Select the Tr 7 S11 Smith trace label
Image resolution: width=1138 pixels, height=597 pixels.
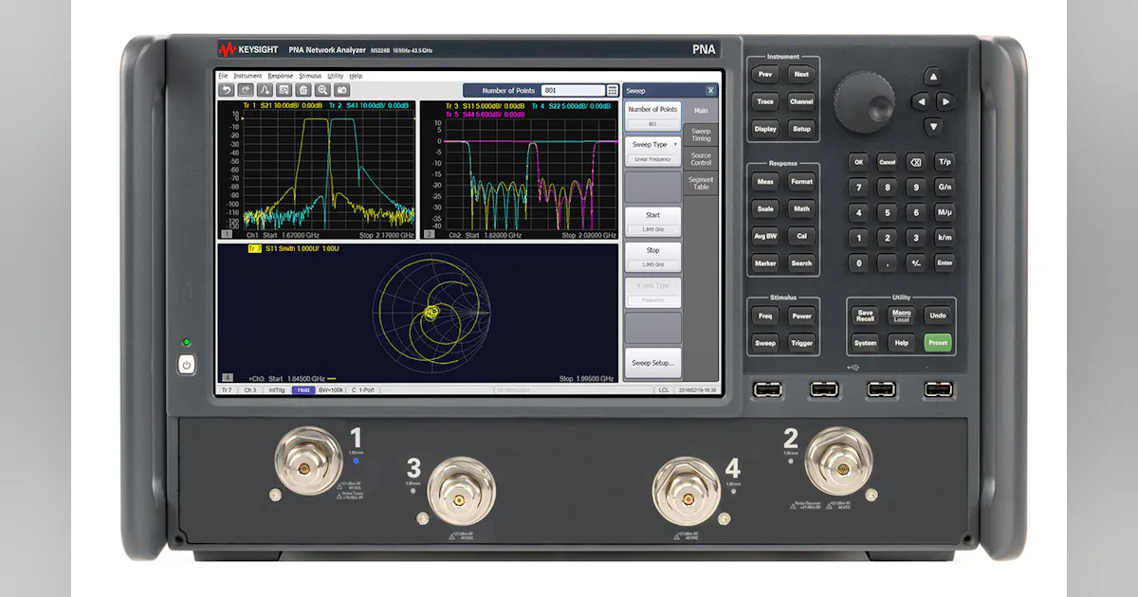tap(292, 248)
